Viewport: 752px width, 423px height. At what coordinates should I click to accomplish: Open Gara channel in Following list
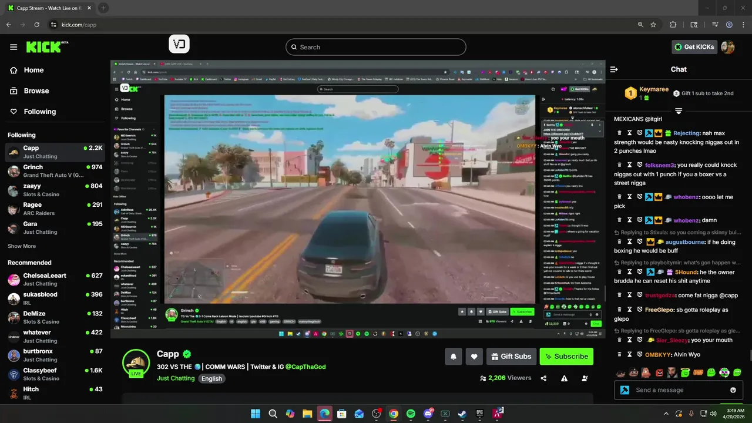(x=55, y=227)
